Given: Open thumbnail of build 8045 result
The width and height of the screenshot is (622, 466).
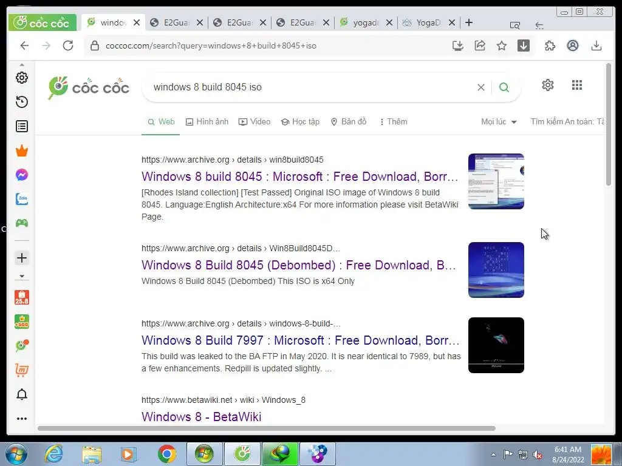Looking at the screenshot, I should pos(496,181).
